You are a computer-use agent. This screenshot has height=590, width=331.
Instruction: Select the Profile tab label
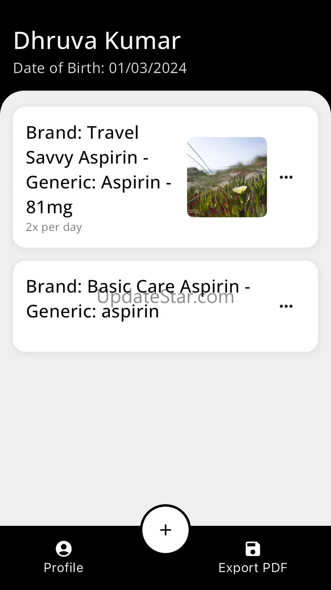64,568
